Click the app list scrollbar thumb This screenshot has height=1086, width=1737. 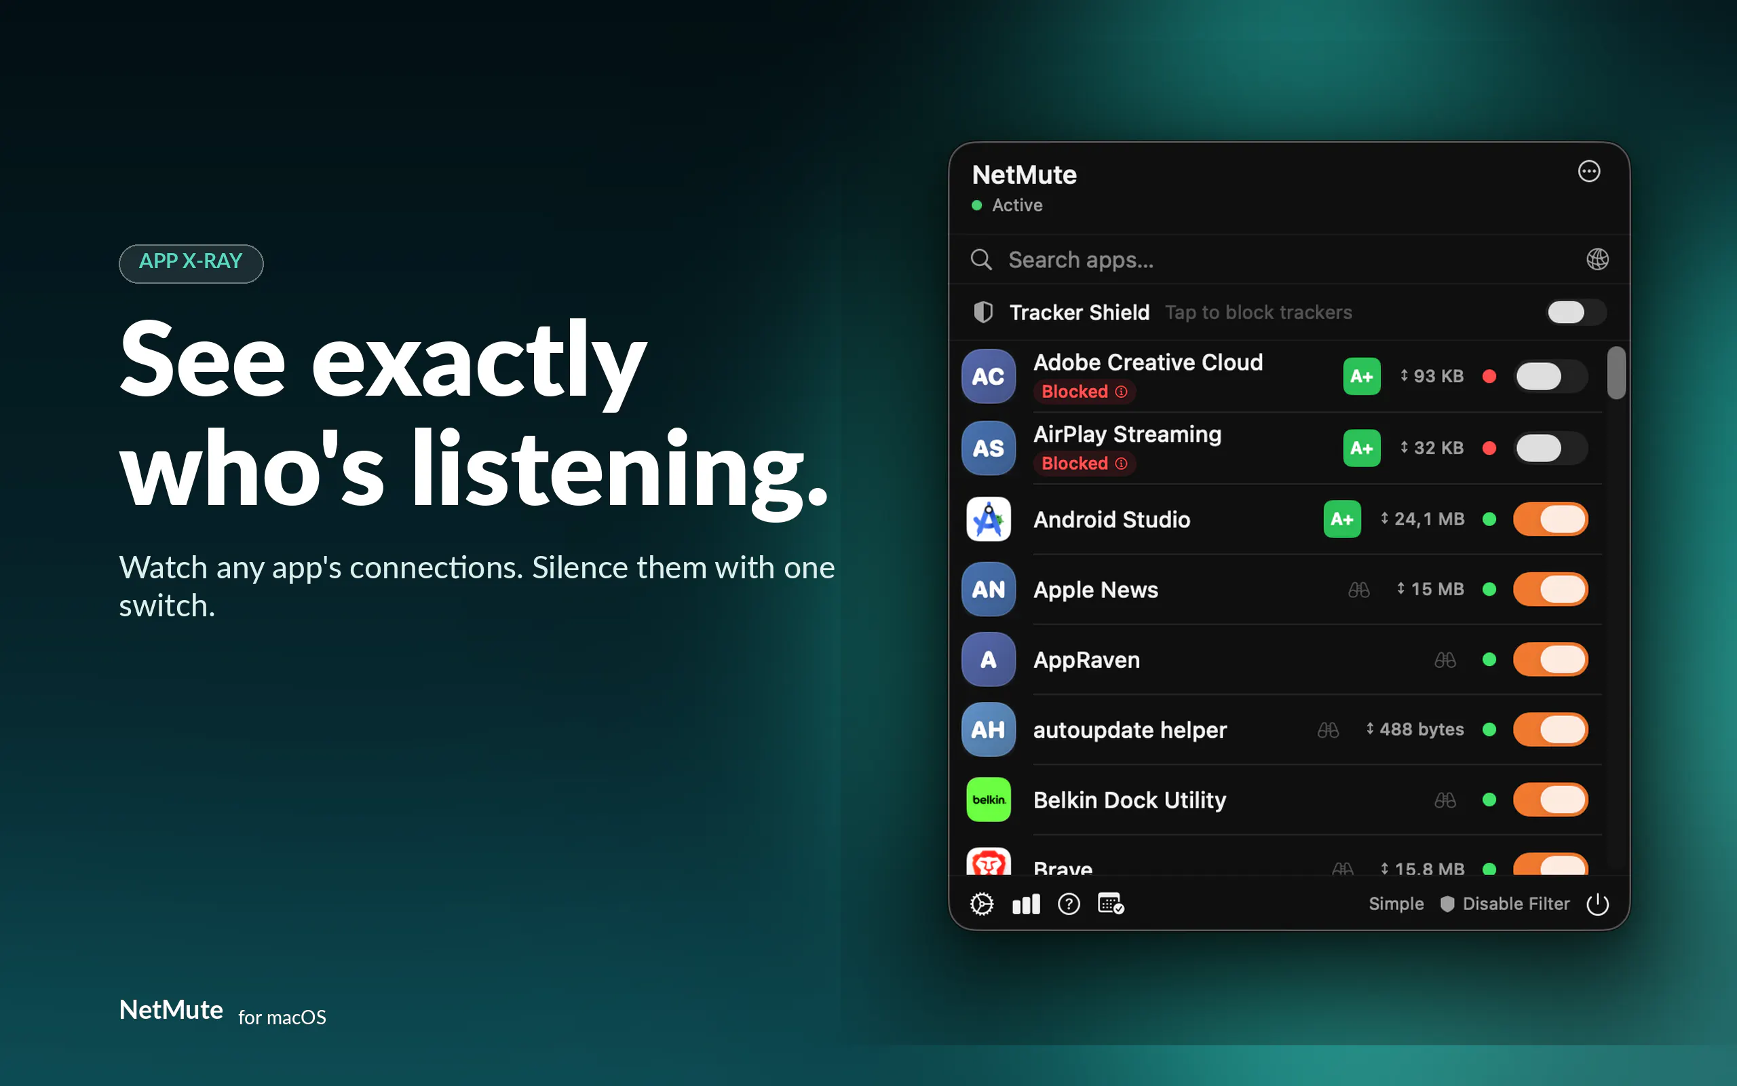[x=1616, y=372]
